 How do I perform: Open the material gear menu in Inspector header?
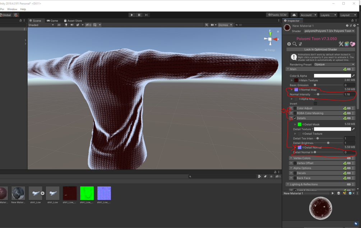355,25
